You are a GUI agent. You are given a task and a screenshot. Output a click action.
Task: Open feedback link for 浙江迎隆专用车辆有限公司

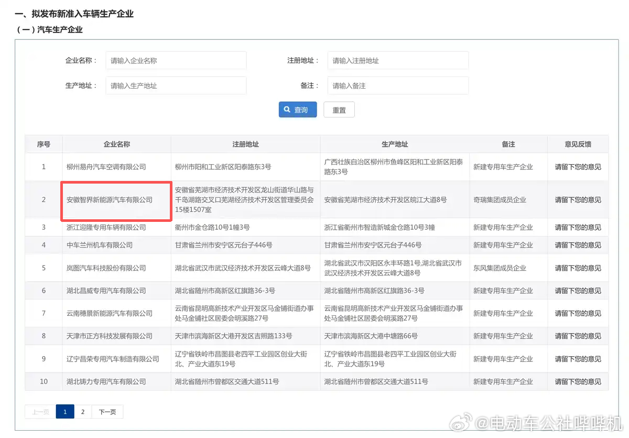578,227
